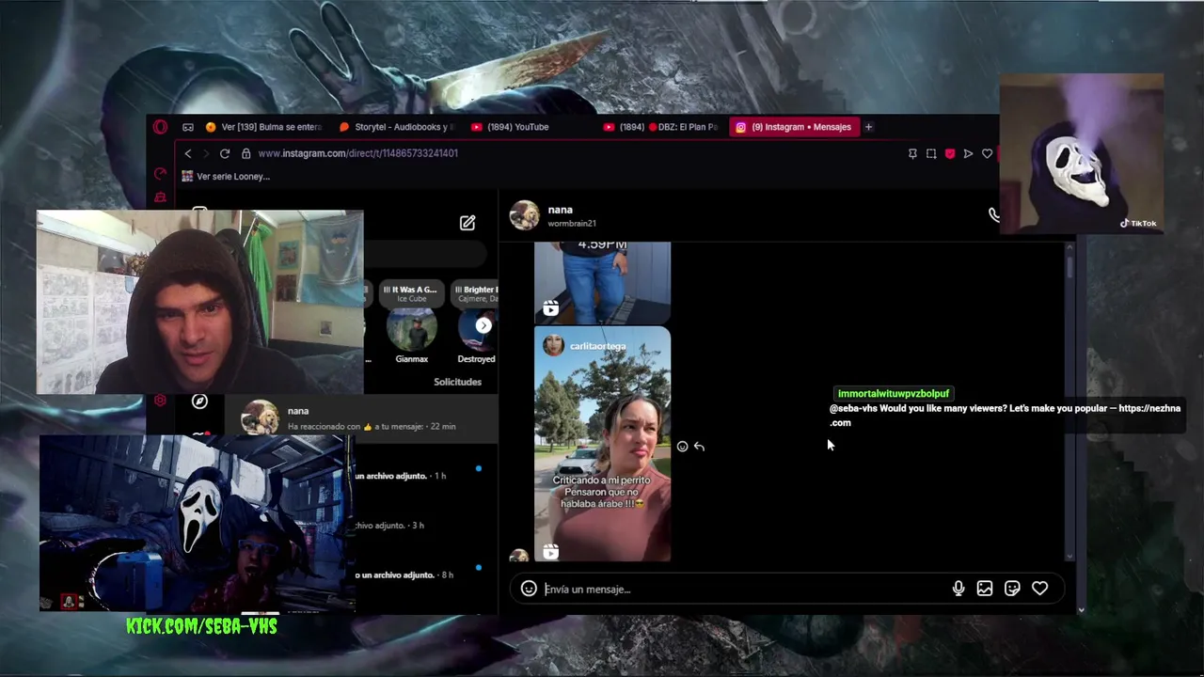Click the Brighter note by Cajmere
The image size is (1204, 677).
476,293
